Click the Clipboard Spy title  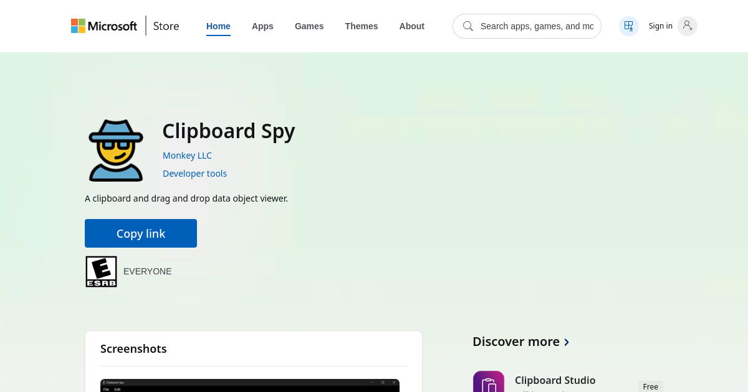[x=229, y=131]
